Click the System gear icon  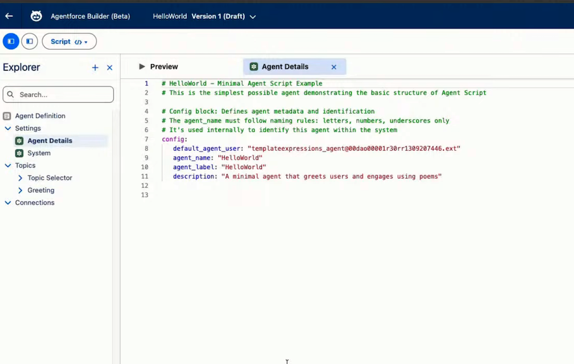(20, 153)
